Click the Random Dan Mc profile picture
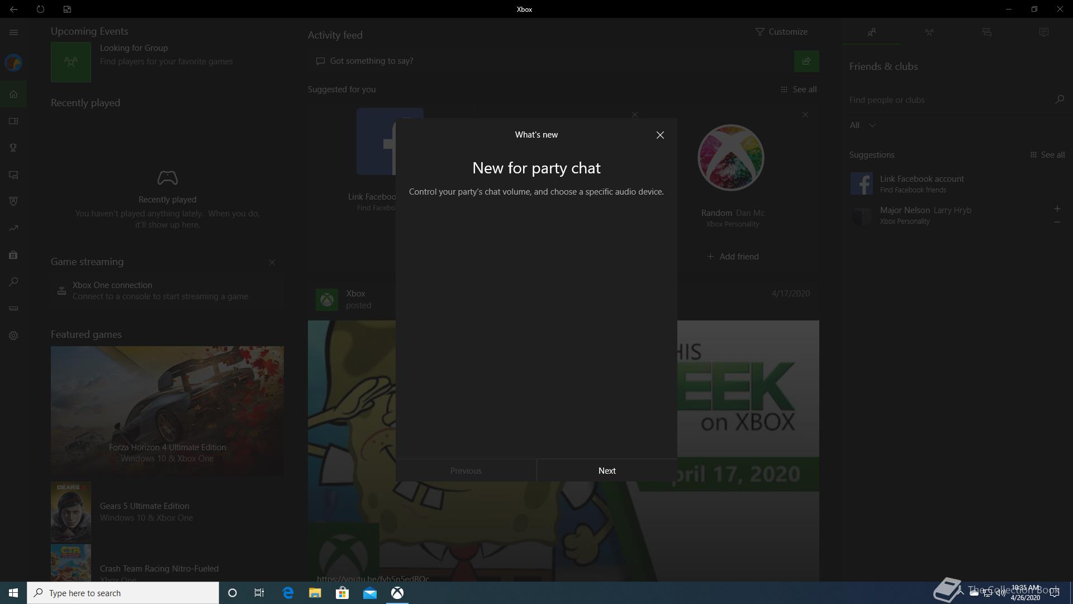 click(x=730, y=158)
